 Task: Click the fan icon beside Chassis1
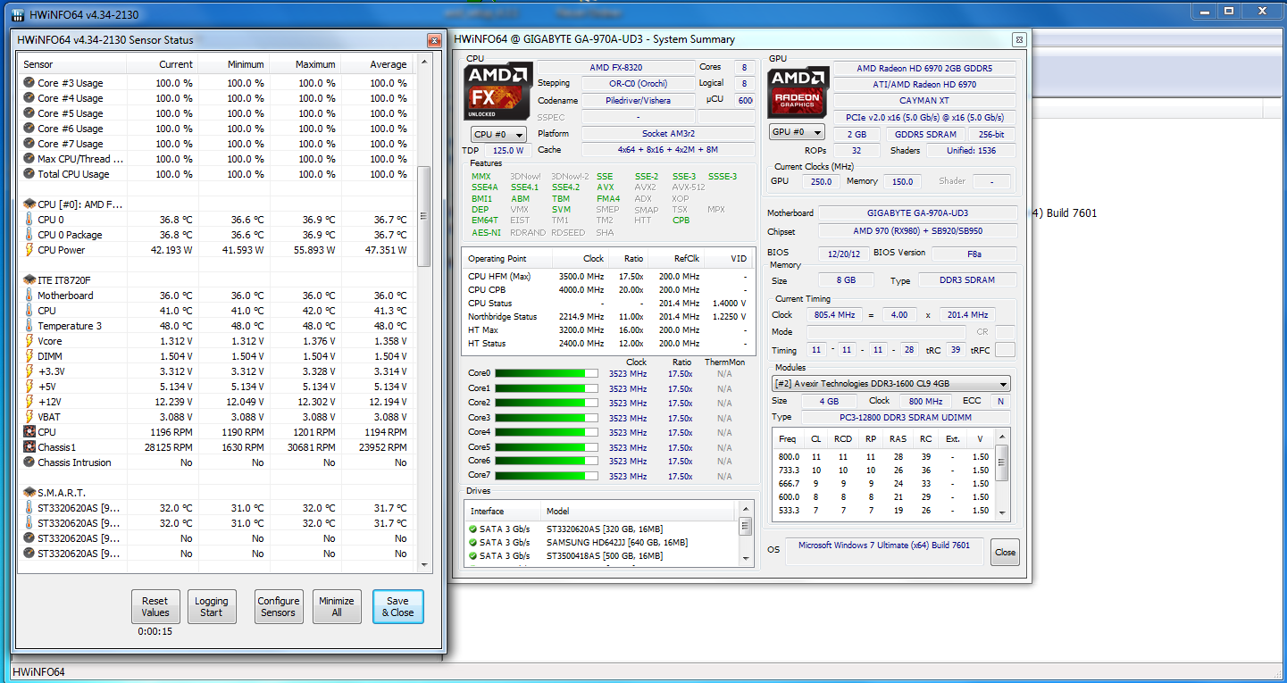point(29,447)
